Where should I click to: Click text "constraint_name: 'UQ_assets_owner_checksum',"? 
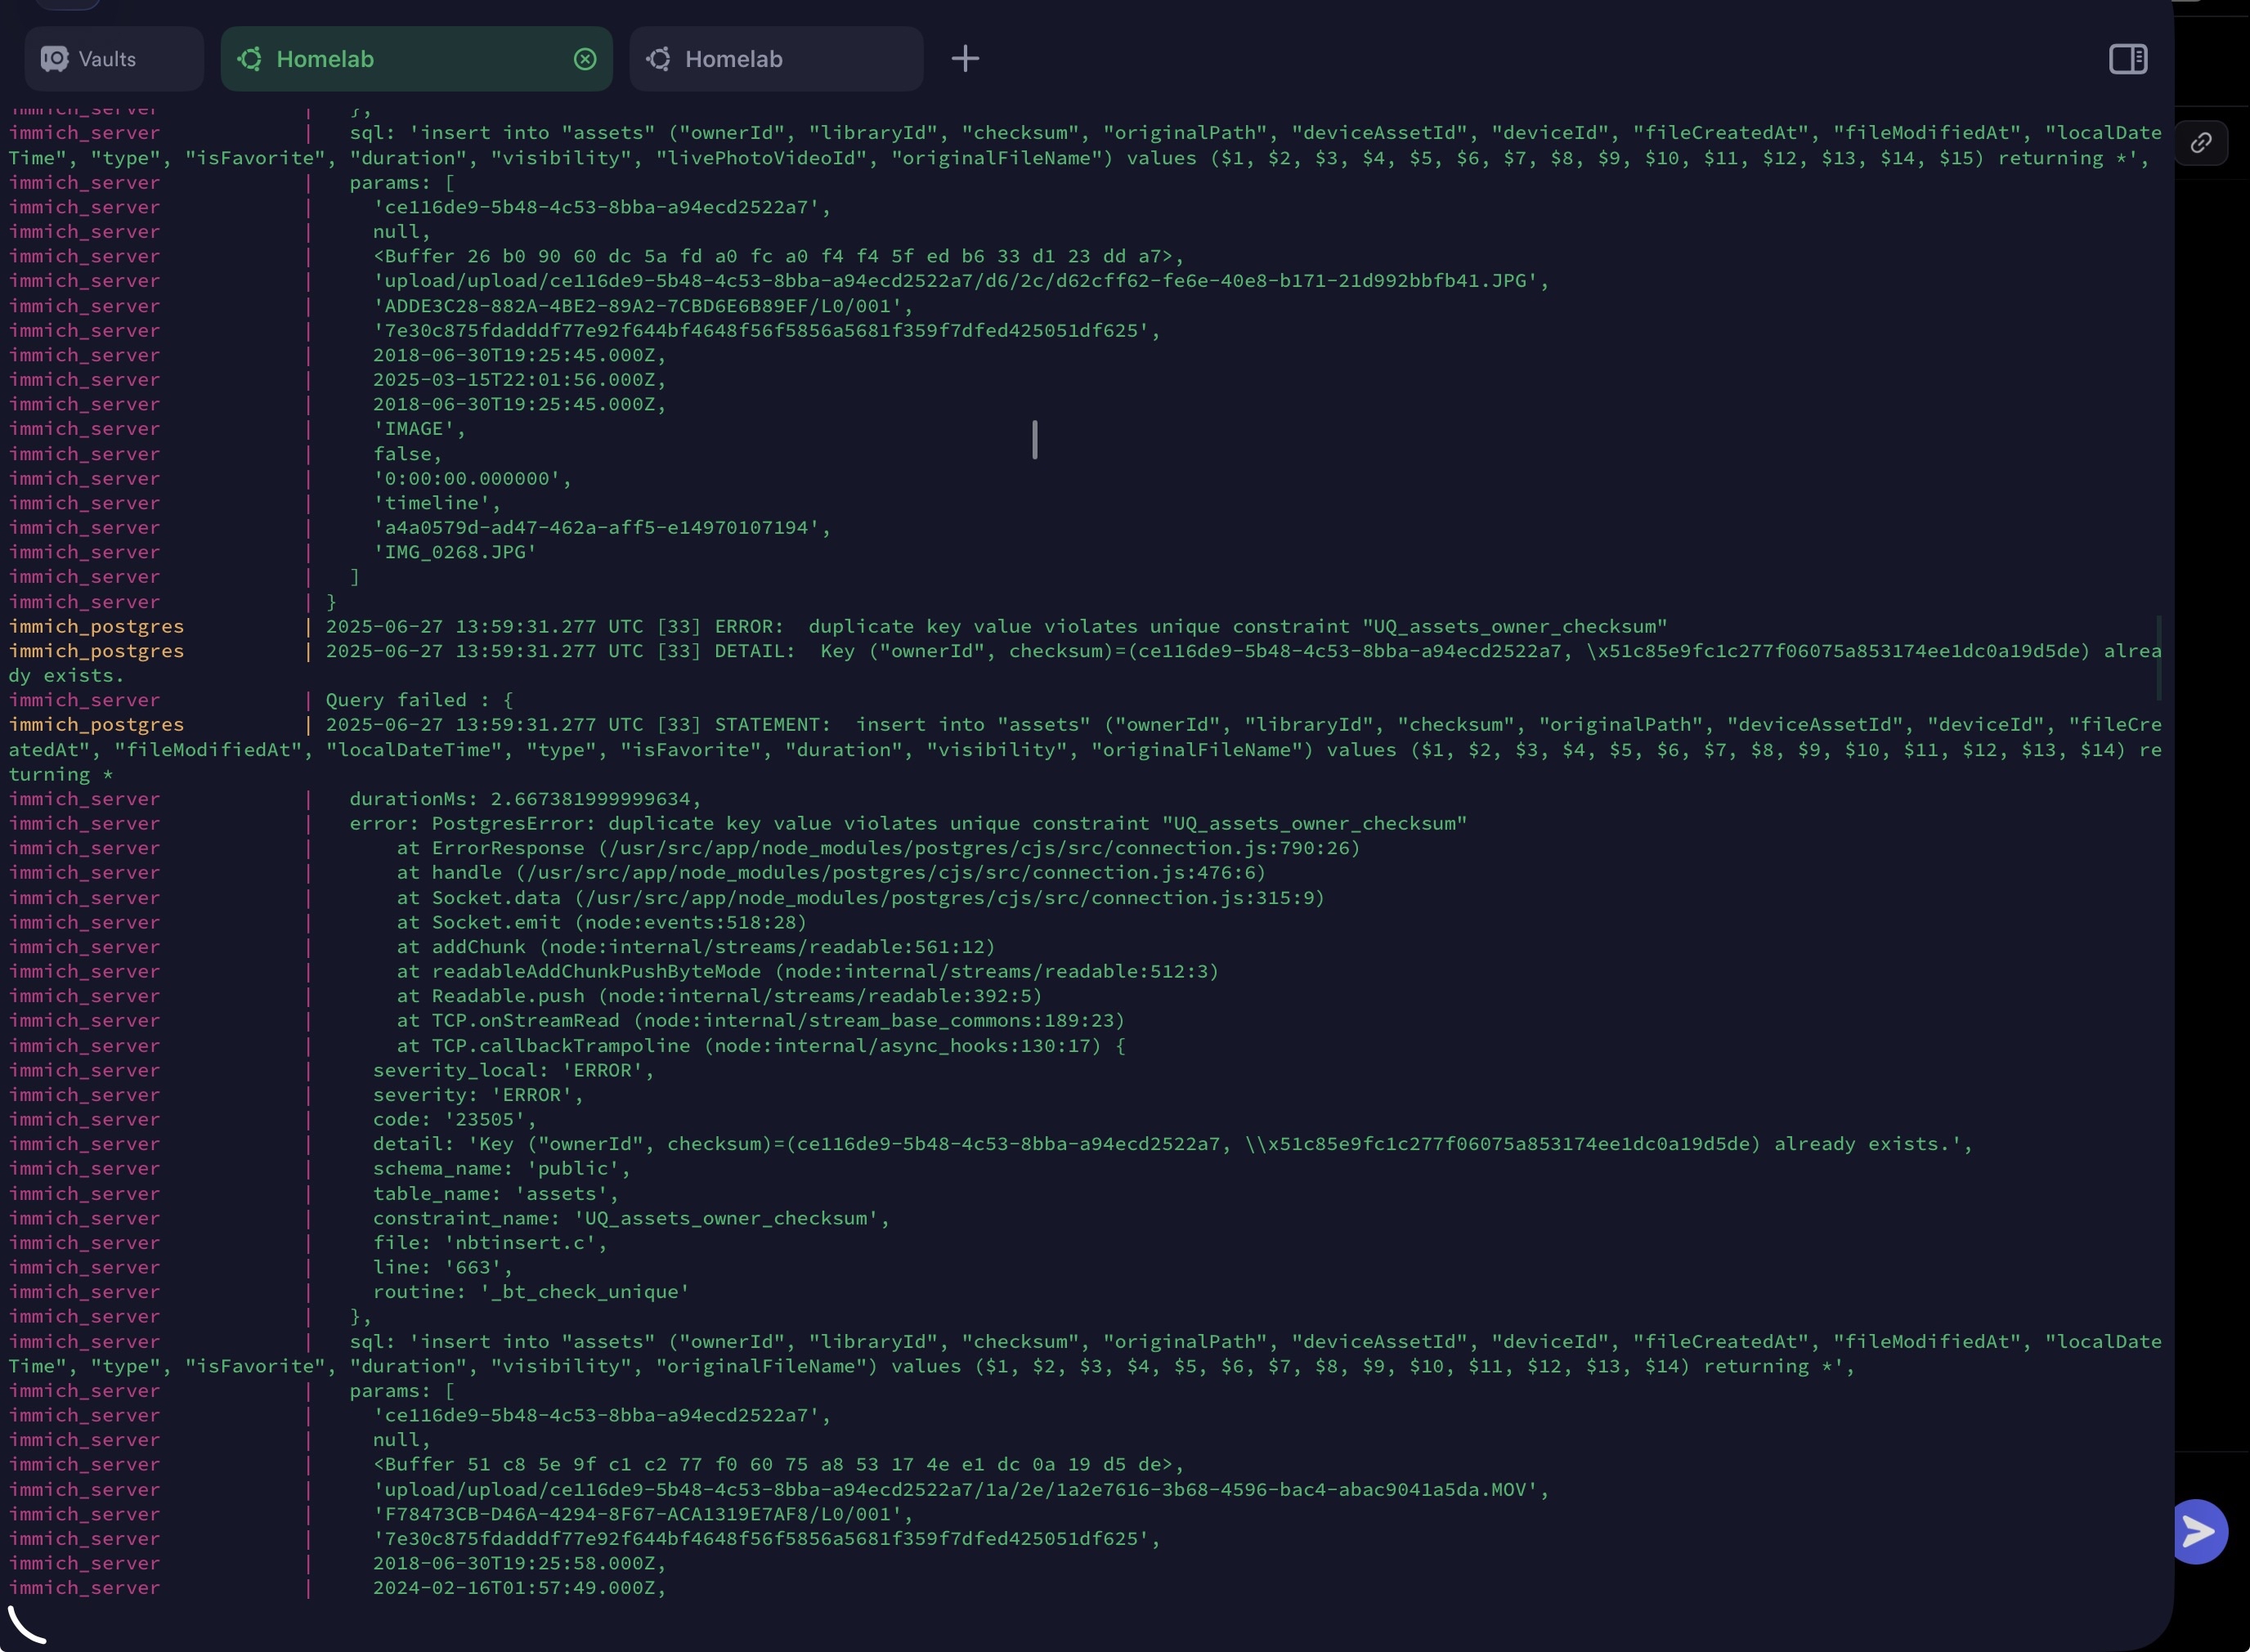pyautogui.click(x=631, y=1218)
